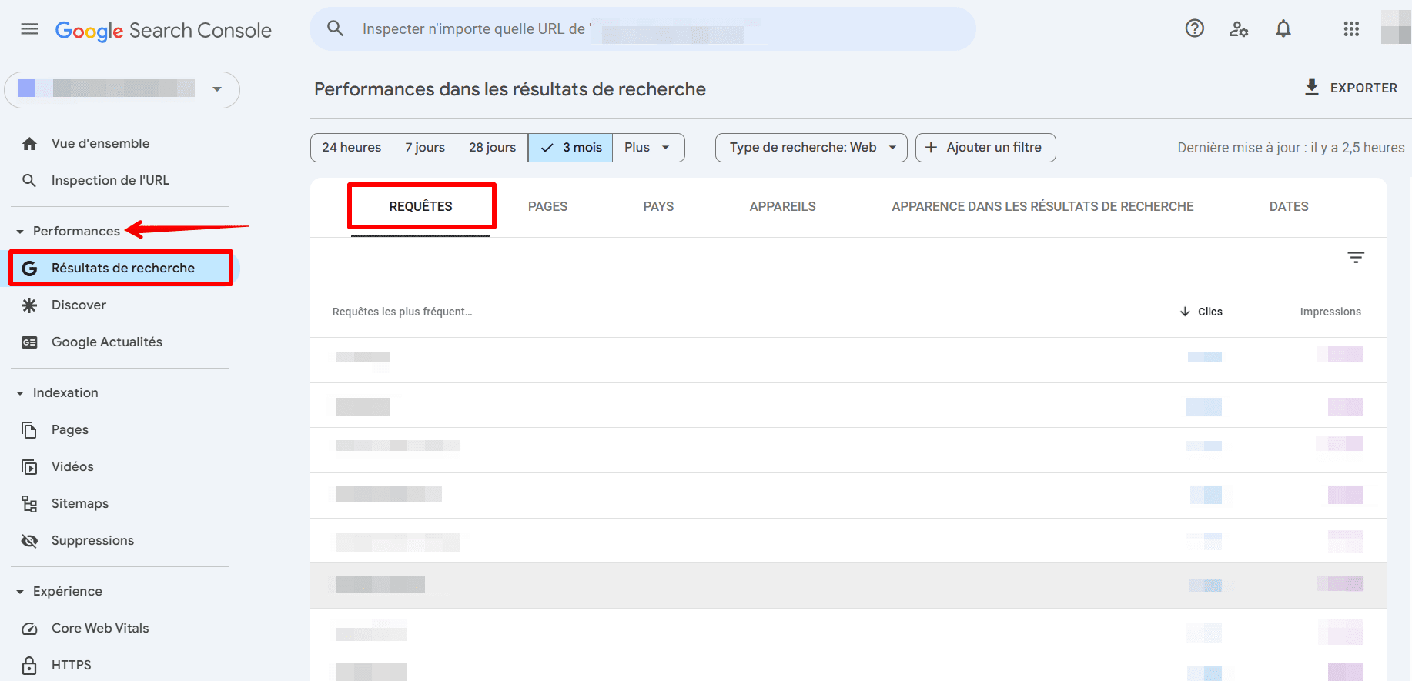Screen dimensions: 1412x681
Task: Open the hamburger main menu
Action: click(29, 29)
